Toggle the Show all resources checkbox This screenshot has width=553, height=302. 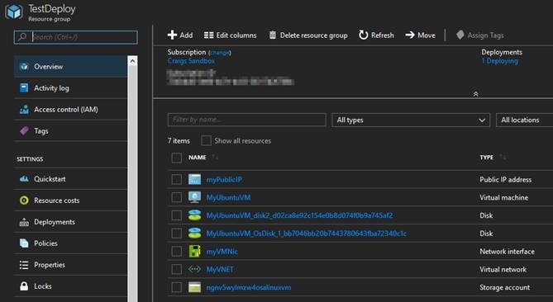[206, 140]
